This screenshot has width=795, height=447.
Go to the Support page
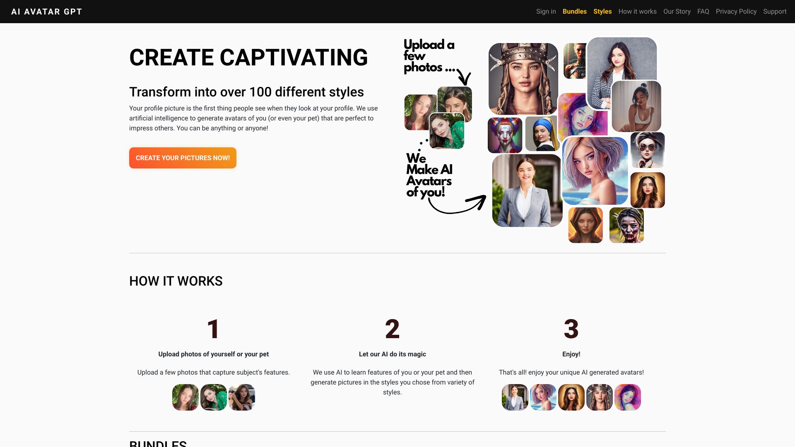[775, 11]
